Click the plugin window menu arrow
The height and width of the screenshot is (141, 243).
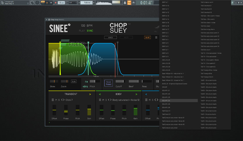click(46, 20)
